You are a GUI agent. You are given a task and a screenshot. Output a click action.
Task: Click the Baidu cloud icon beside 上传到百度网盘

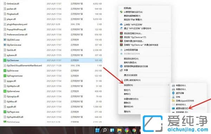coord(121,50)
